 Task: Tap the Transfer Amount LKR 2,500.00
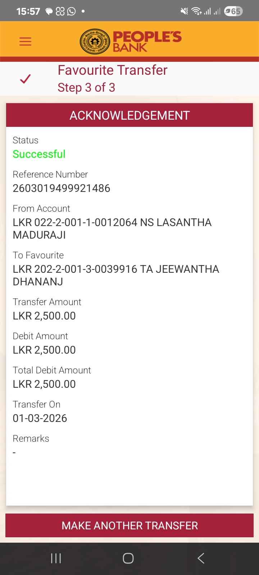(44, 316)
